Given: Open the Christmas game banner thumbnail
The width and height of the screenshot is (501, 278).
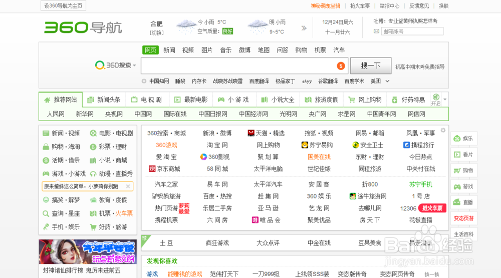Looking at the screenshot, I should click(88, 252).
